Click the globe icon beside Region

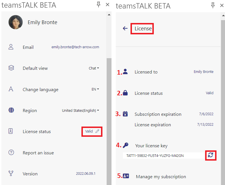tap(11, 110)
